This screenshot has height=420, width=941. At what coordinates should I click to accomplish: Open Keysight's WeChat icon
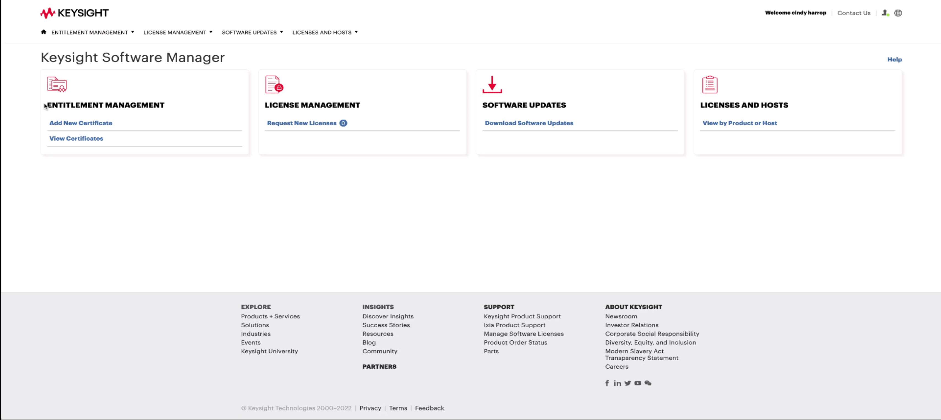648,383
